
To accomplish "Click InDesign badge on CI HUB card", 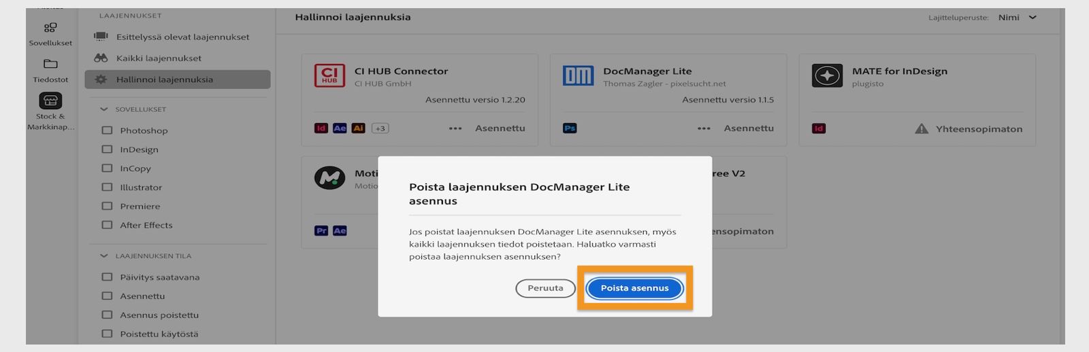I will click(321, 128).
